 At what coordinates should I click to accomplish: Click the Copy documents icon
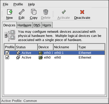pos(34,12)
